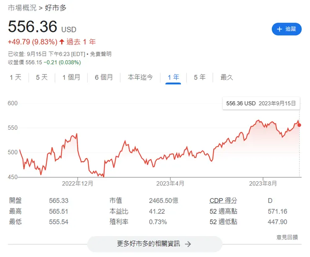The height and width of the screenshot is (257, 310).
Task: Click the 市值 value 2465.50億
Action: coord(164,200)
